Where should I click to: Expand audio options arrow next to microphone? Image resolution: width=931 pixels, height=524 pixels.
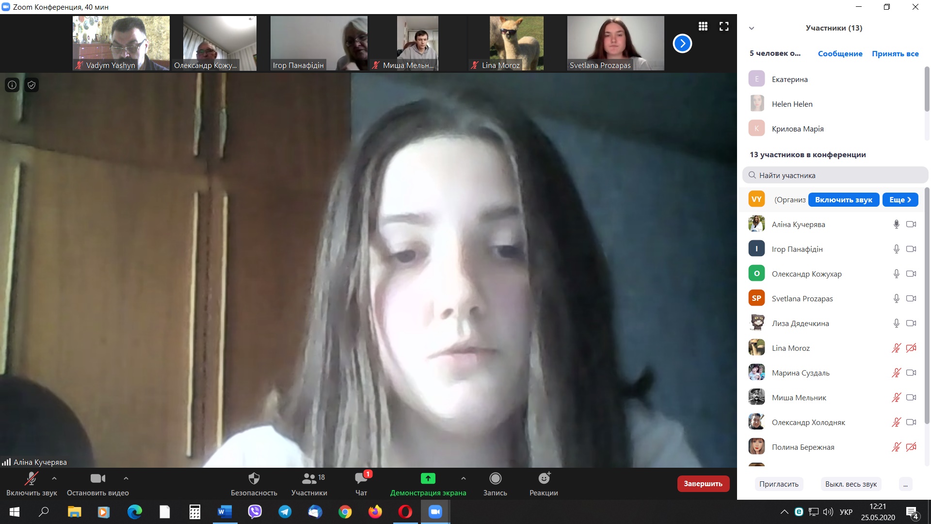pos(54,478)
